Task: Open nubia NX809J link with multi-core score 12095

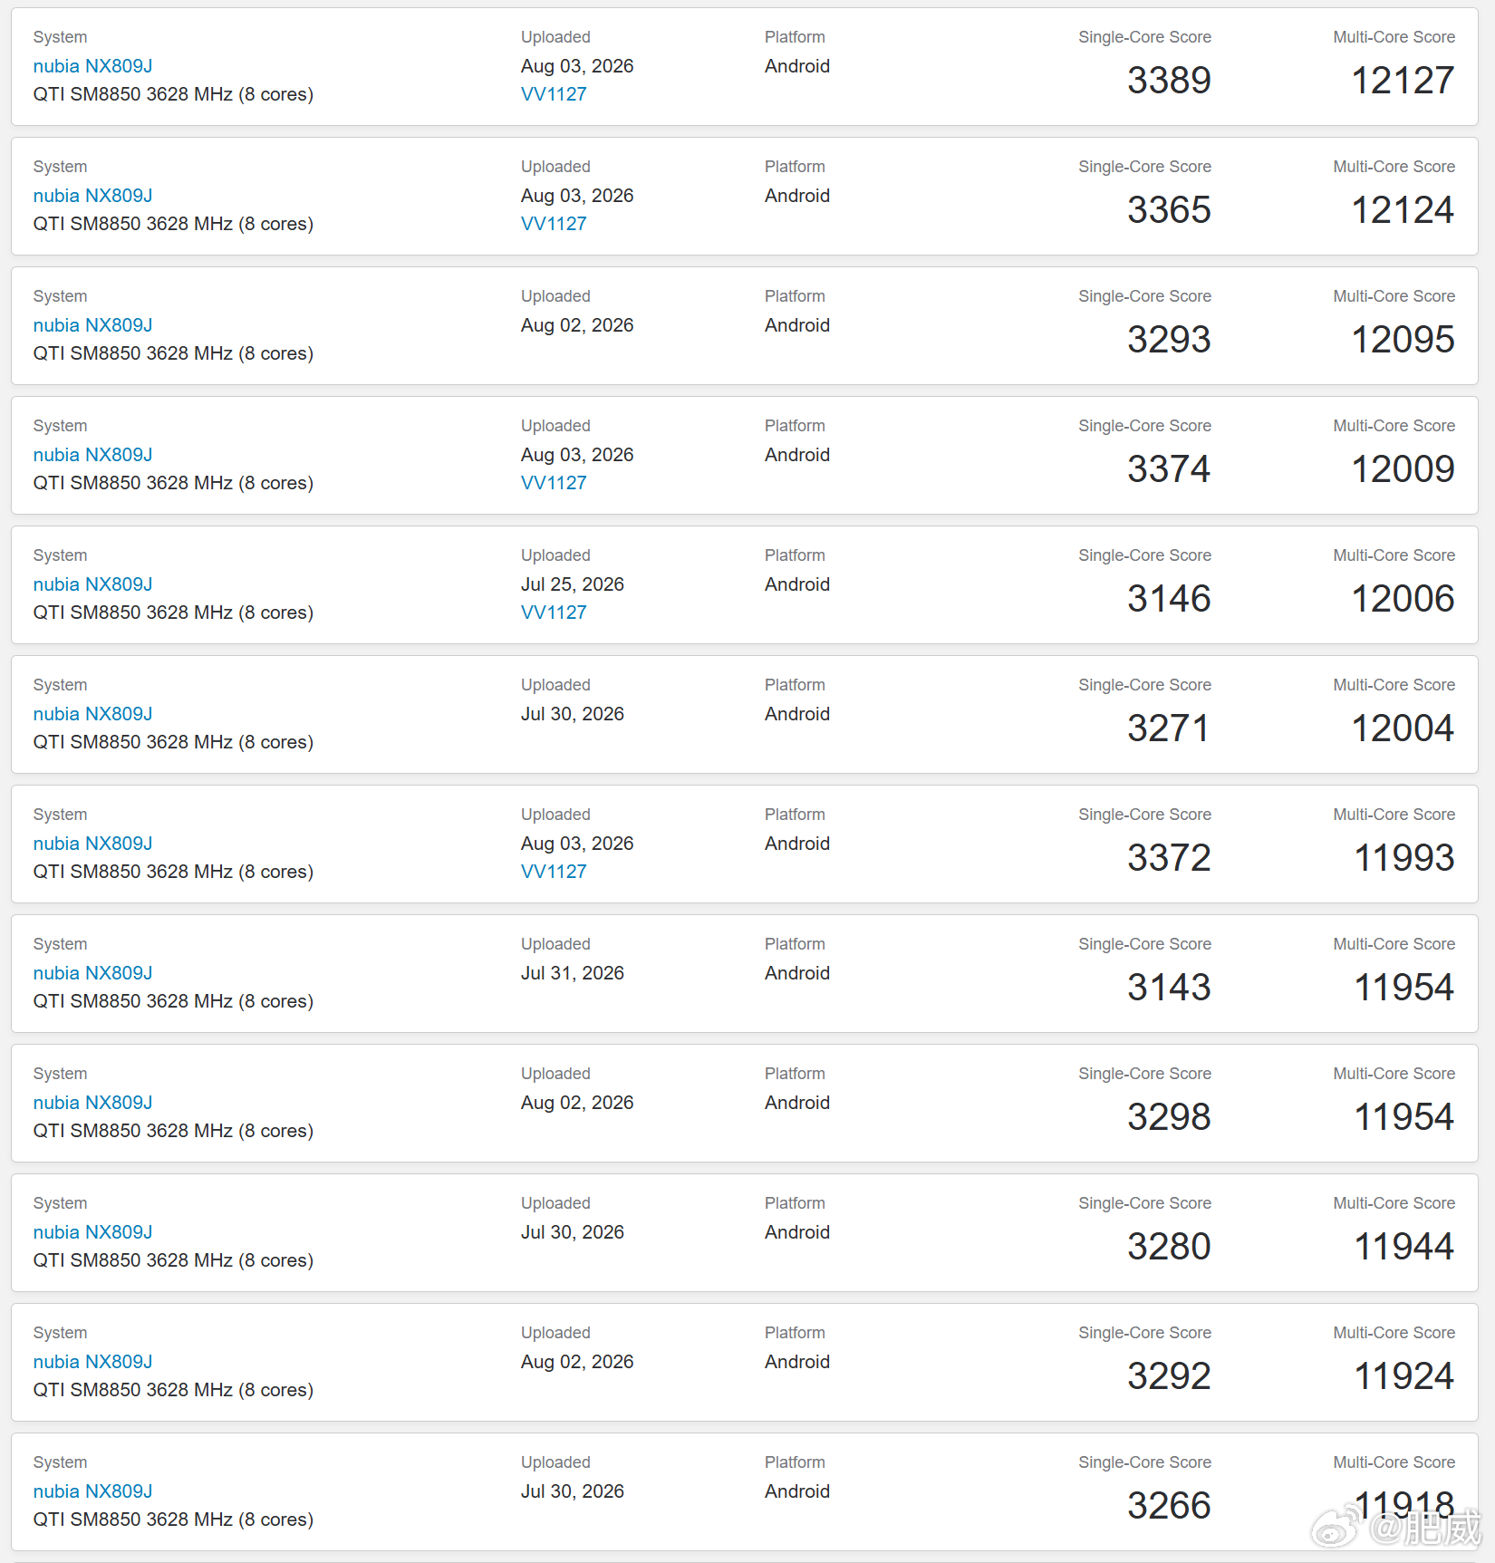Action: pos(92,325)
